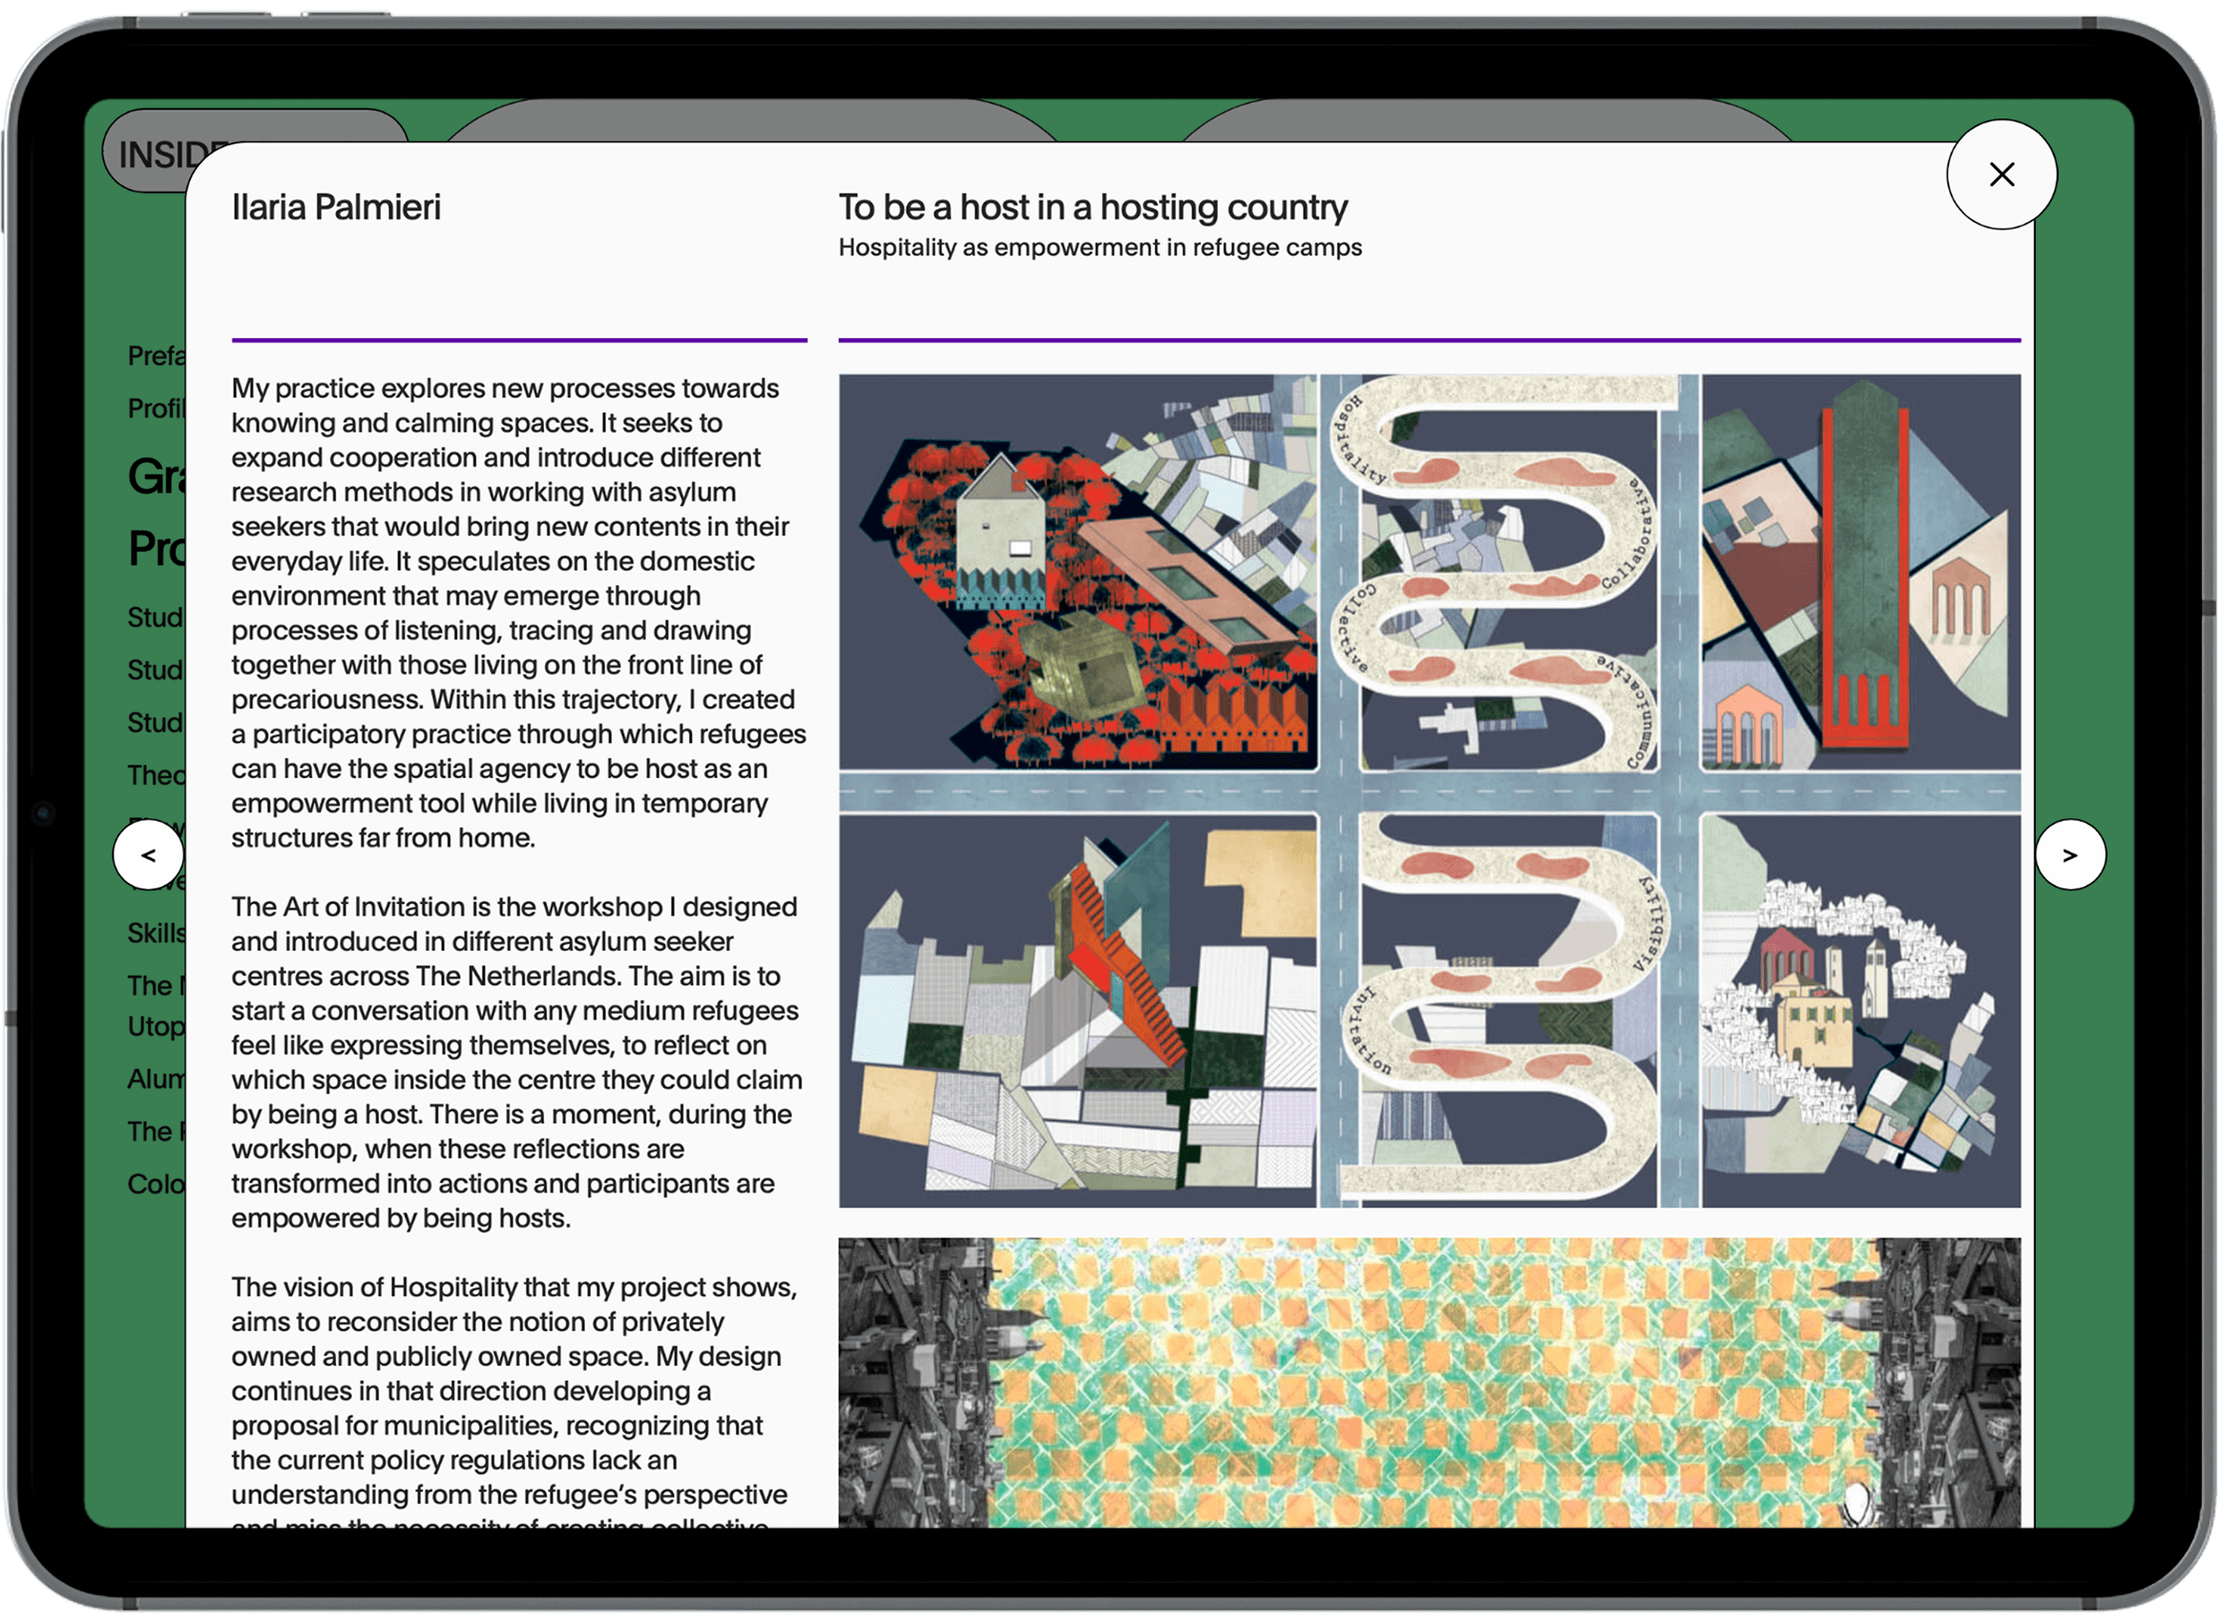Select the rightmost gray pill tab at top

(x=1486, y=120)
